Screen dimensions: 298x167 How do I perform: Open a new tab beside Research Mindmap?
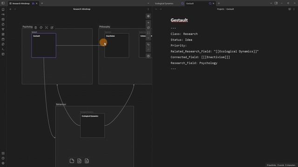pyautogui.click(x=42, y=3)
